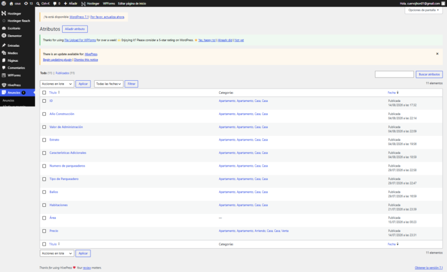The height and width of the screenshot is (272, 447).
Task: Check Características Adicionales row
Action: pos(44,153)
